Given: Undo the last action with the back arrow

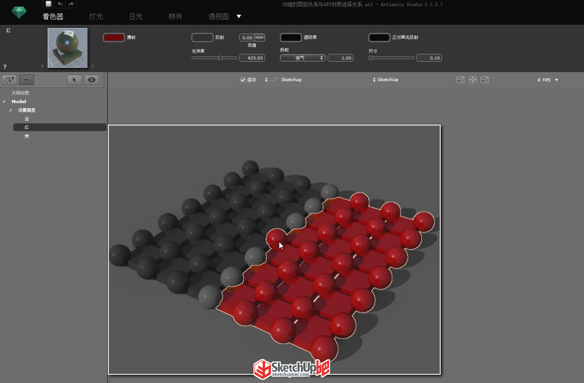Looking at the screenshot, I should pos(60,4).
